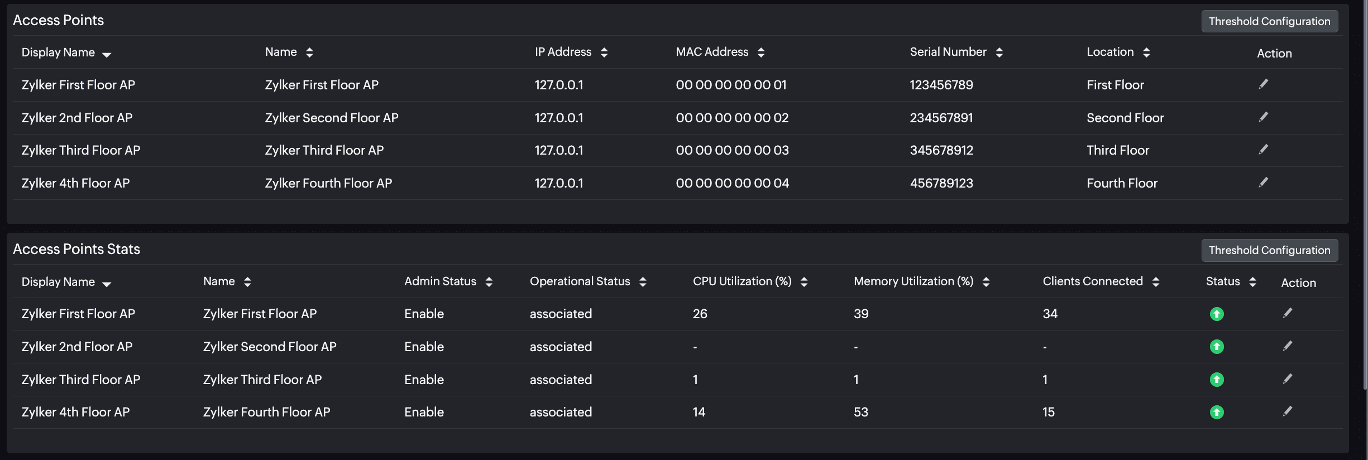Edit stats row with 26 CPU utilization
This screenshot has width=1368, height=460.
[x=1287, y=313]
